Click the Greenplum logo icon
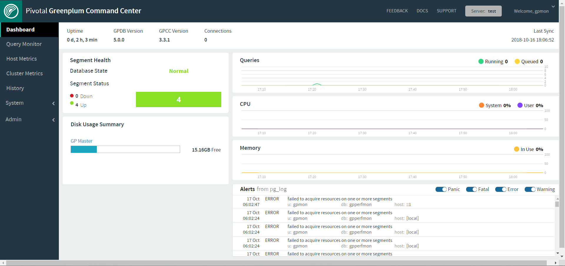 11,11
